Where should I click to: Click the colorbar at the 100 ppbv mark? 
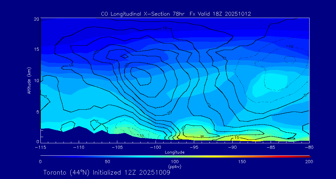(x=175, y=156)
